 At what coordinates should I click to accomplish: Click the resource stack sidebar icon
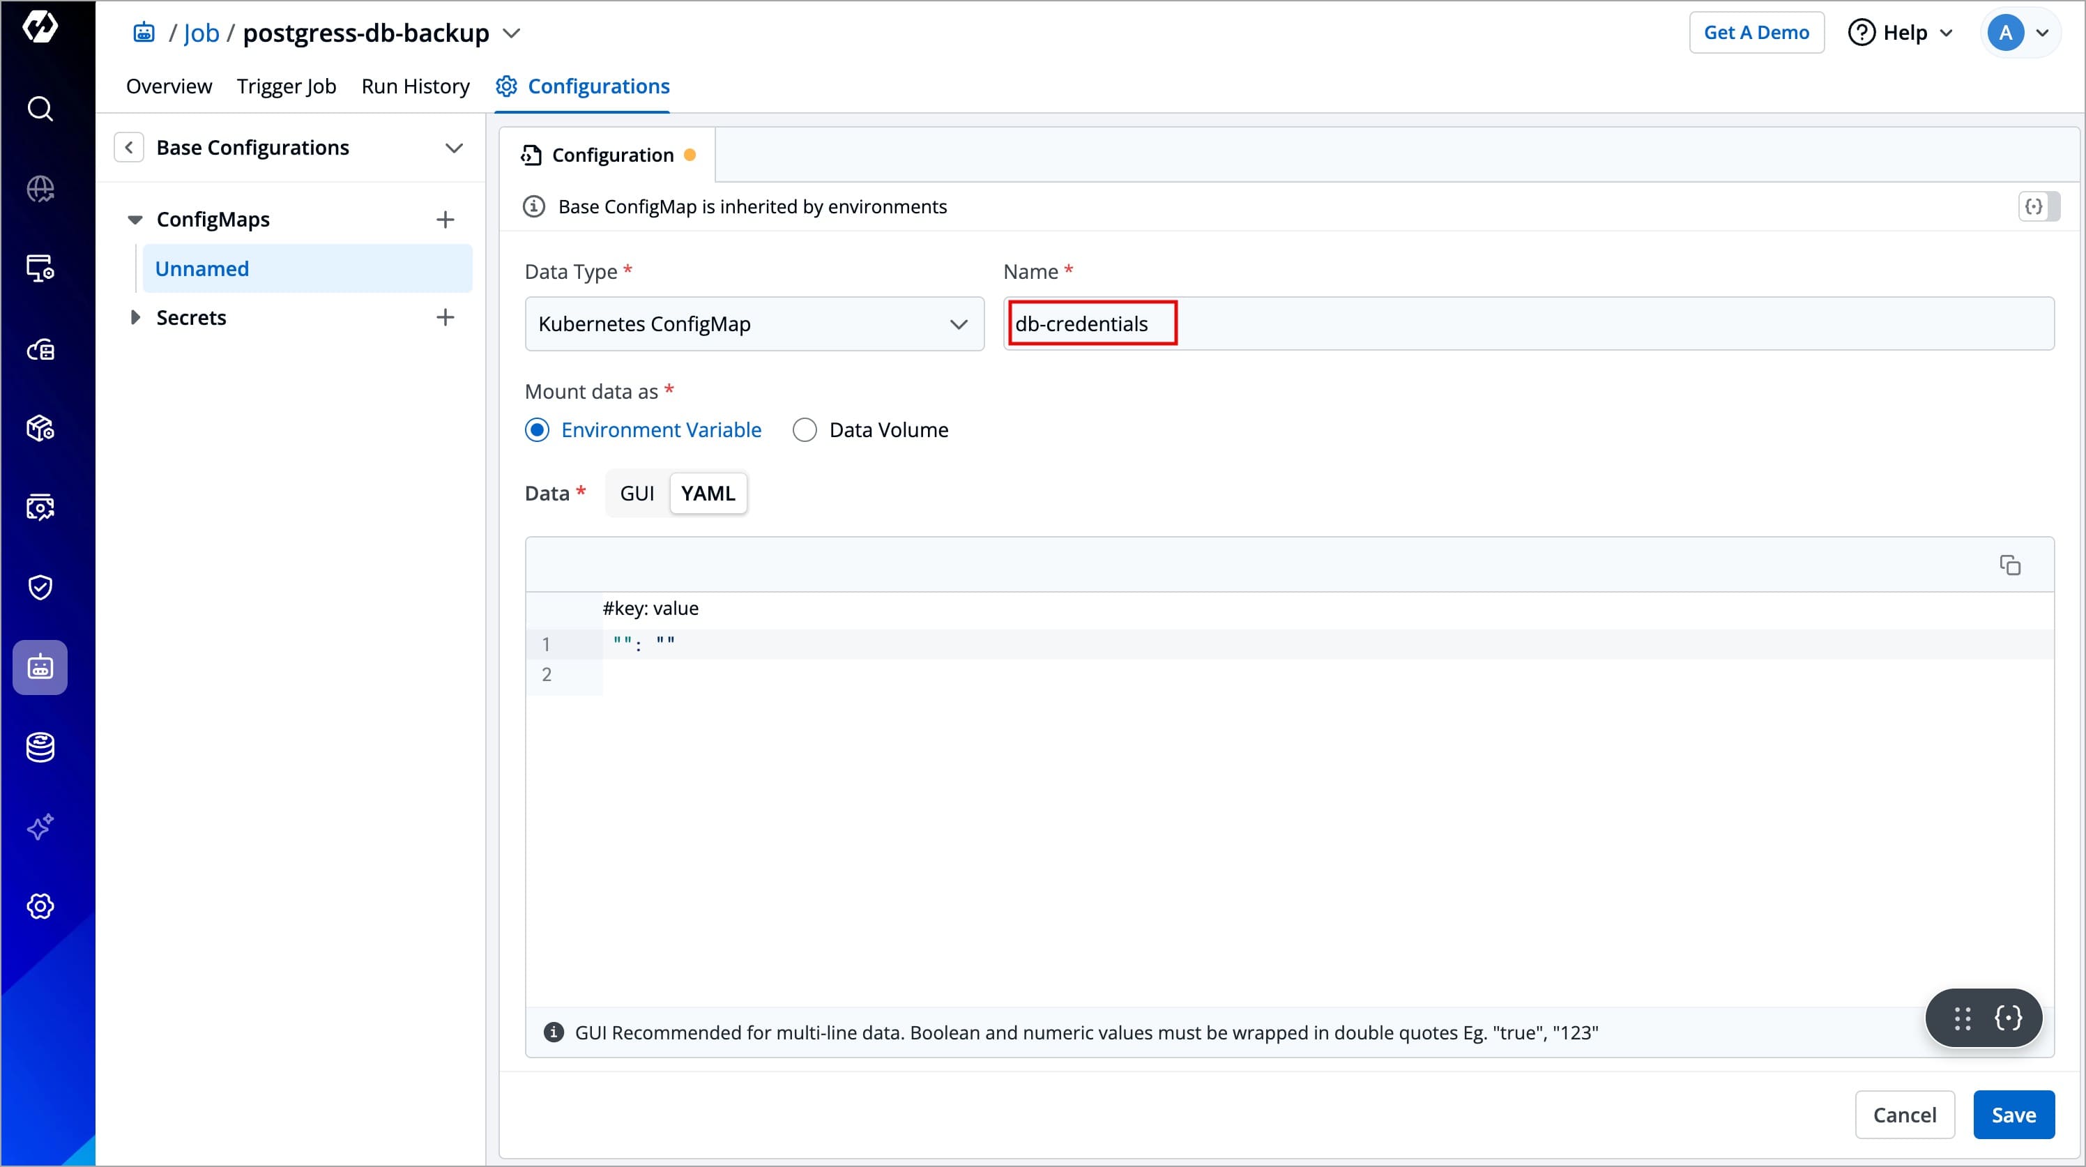coord(40,747)
